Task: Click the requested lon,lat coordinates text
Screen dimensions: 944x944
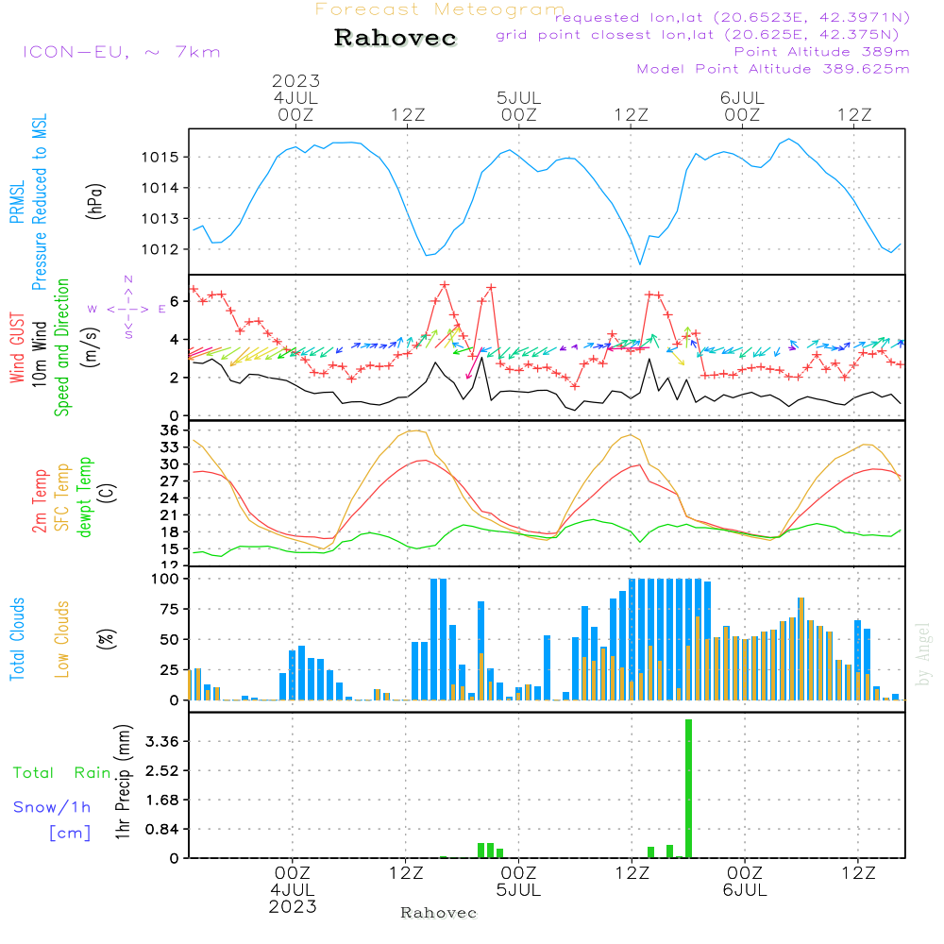Action: point(733,17)
